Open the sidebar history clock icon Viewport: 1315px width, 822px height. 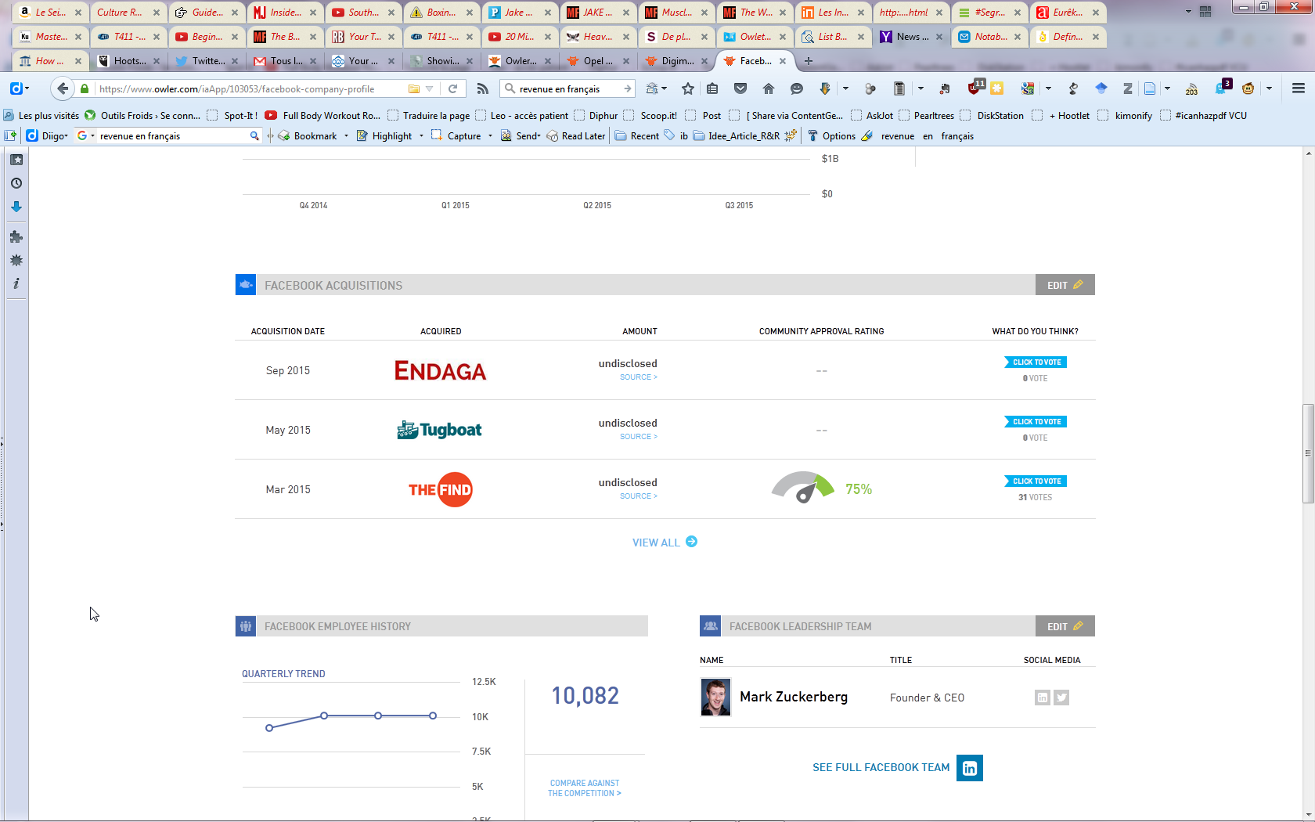point(16,183)
